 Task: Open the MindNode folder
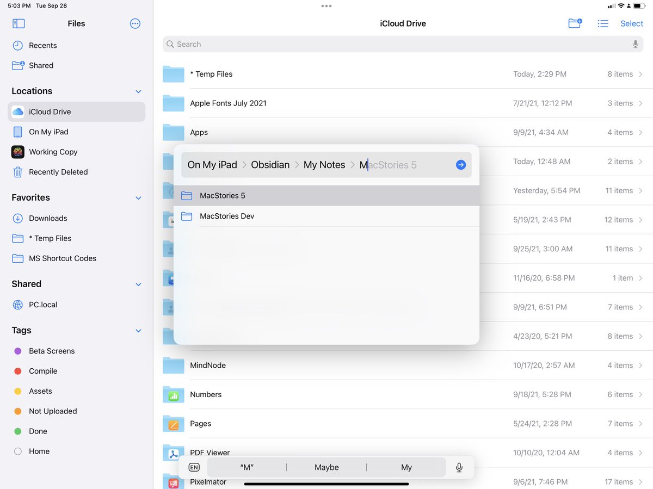[x=403, y=366]
